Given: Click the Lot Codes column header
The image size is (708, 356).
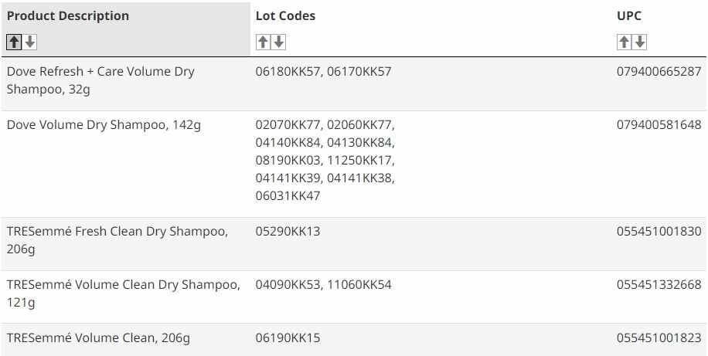Looking at the screenshot, I should (x=285, y=16).
